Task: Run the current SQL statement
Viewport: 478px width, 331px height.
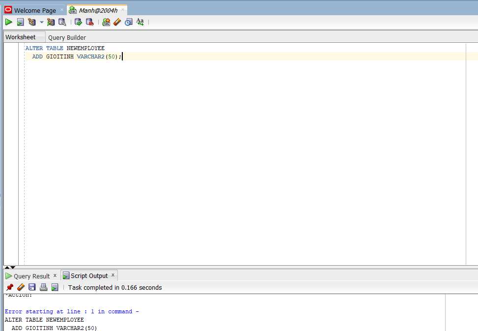Action: pyautogui.click(x=8, y=22)
